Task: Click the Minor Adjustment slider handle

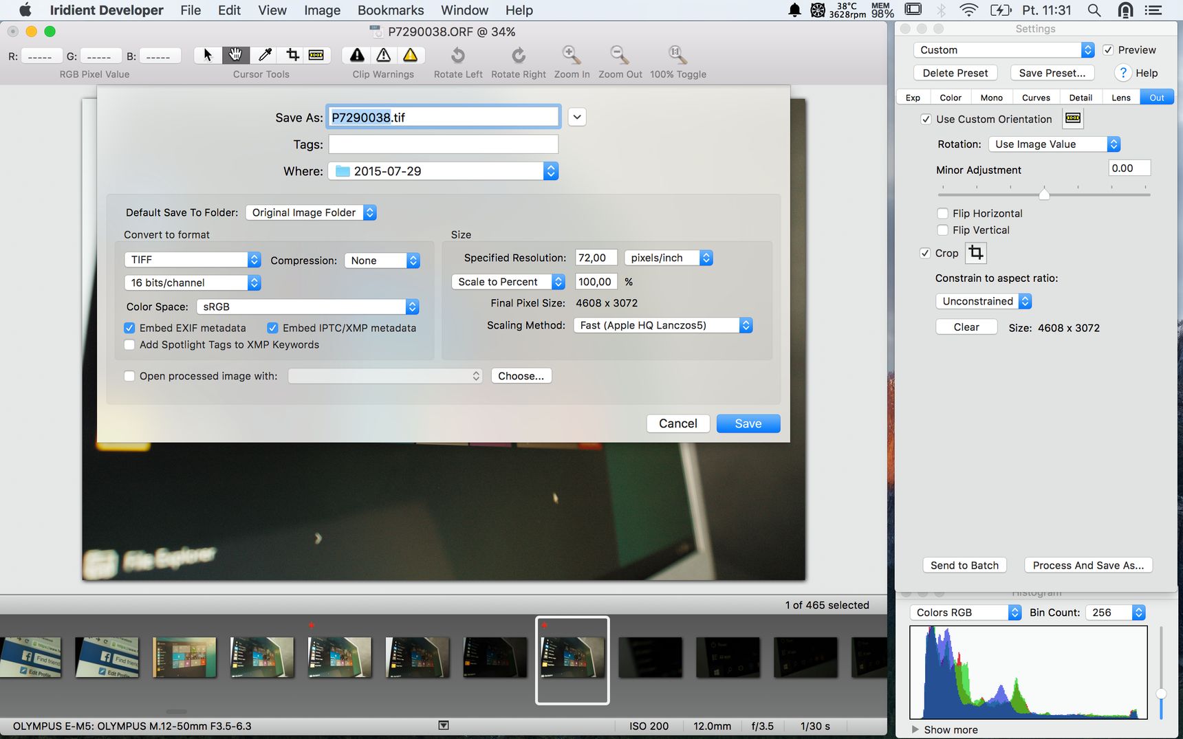Action: 1044,194
